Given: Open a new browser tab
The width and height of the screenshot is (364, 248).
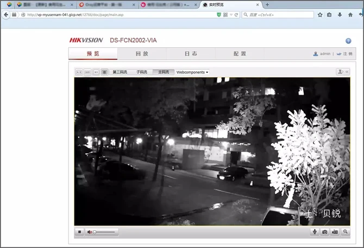Looking at the screenshot, I should (x=267, y=5).
